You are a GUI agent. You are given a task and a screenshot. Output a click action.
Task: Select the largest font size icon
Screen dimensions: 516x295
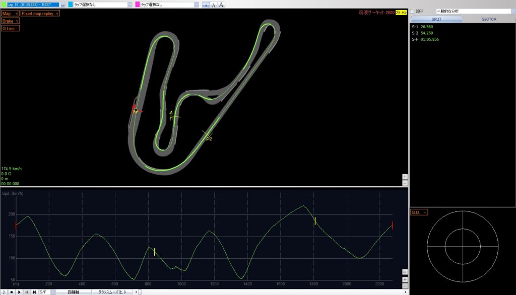pyautogui.click(x=221, y=5)
